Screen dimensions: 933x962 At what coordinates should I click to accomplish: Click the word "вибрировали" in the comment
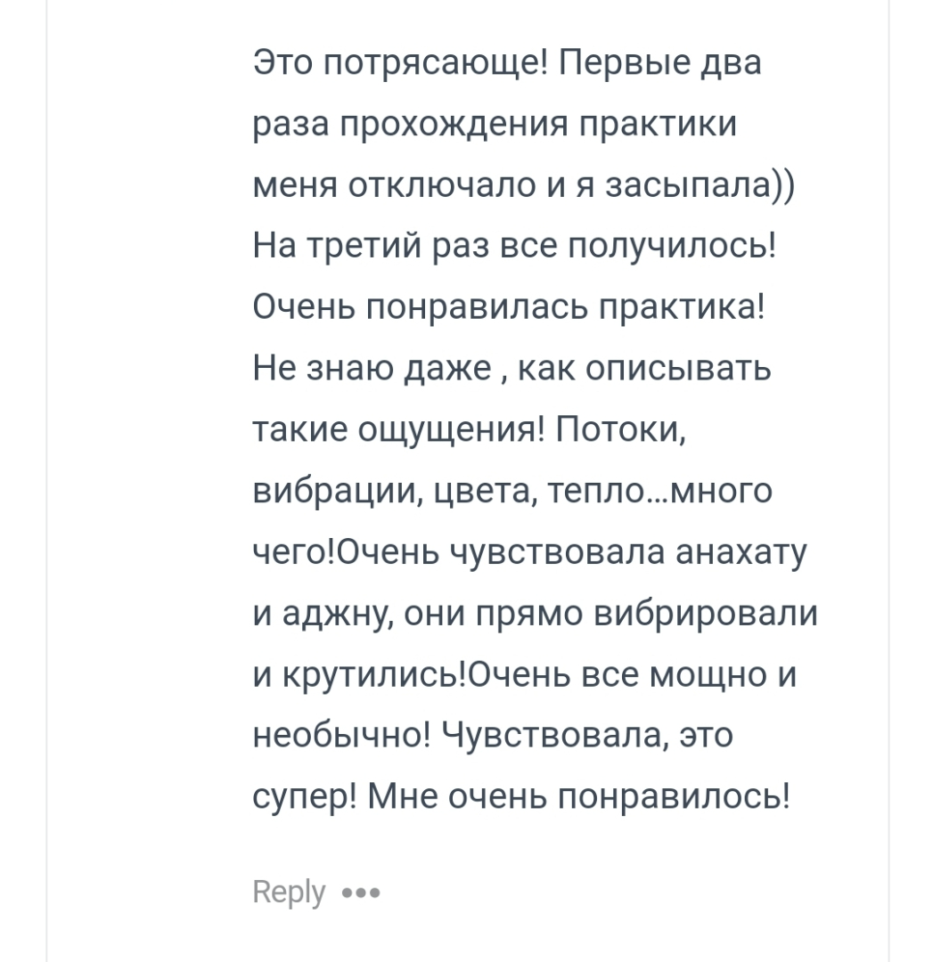point(707,614)
